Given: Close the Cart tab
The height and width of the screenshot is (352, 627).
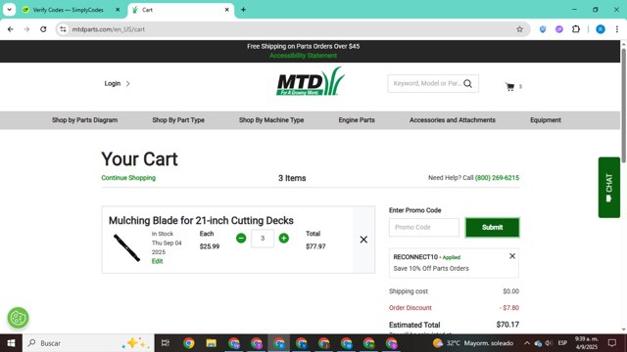Looking at the screenshot, I should click(x=226, y=10).
